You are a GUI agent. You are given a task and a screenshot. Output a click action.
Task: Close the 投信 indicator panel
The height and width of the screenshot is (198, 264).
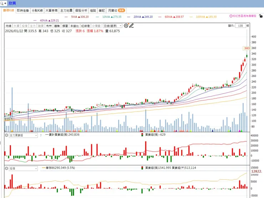(x=6, y=168)
